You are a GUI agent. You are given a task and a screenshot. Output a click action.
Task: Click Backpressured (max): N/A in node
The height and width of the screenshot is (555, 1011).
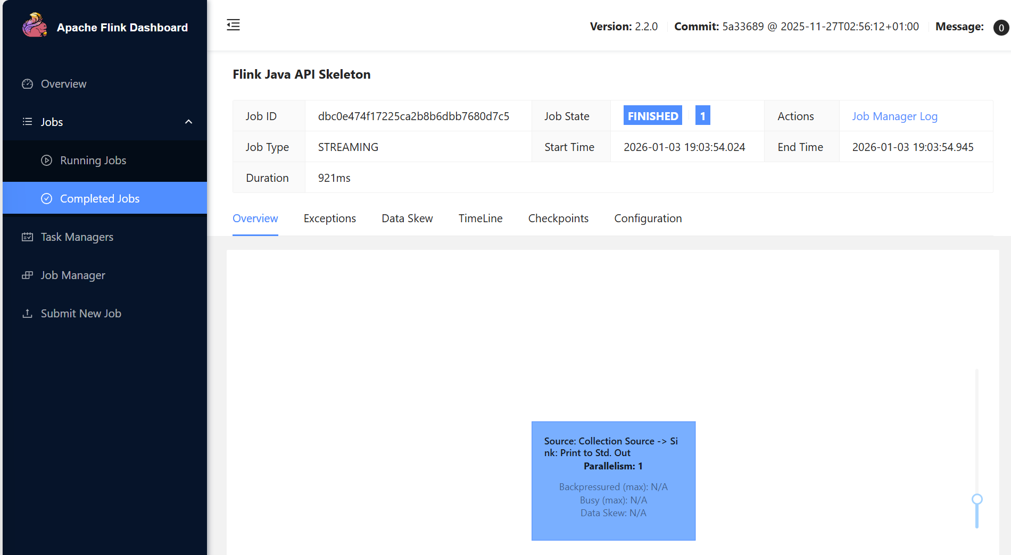pyautogui.click(x=613, y=487)
